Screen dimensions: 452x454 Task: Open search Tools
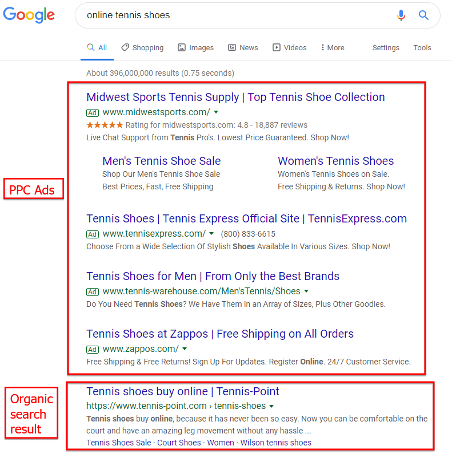422,47
